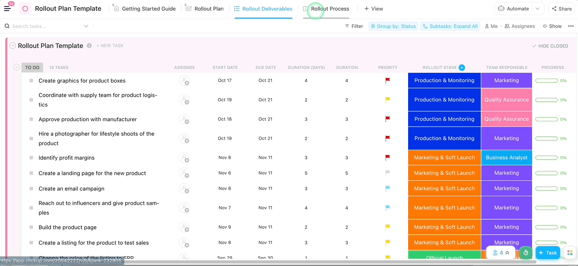The width and height of the screenshot is (578, 266).
Task: Expand the tray showing 4 items
Action: pyautogui.click(x=501, y=253)
